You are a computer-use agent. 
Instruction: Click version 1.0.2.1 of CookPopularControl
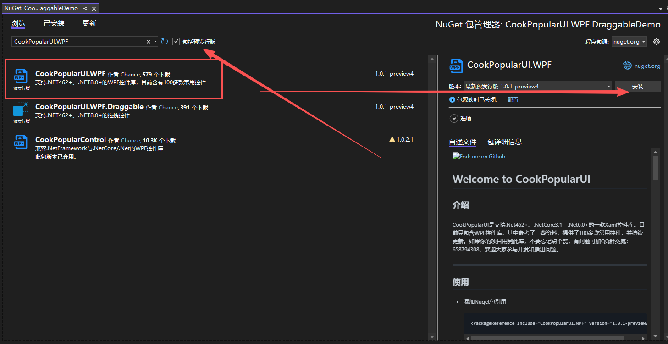tap(405, 140)
